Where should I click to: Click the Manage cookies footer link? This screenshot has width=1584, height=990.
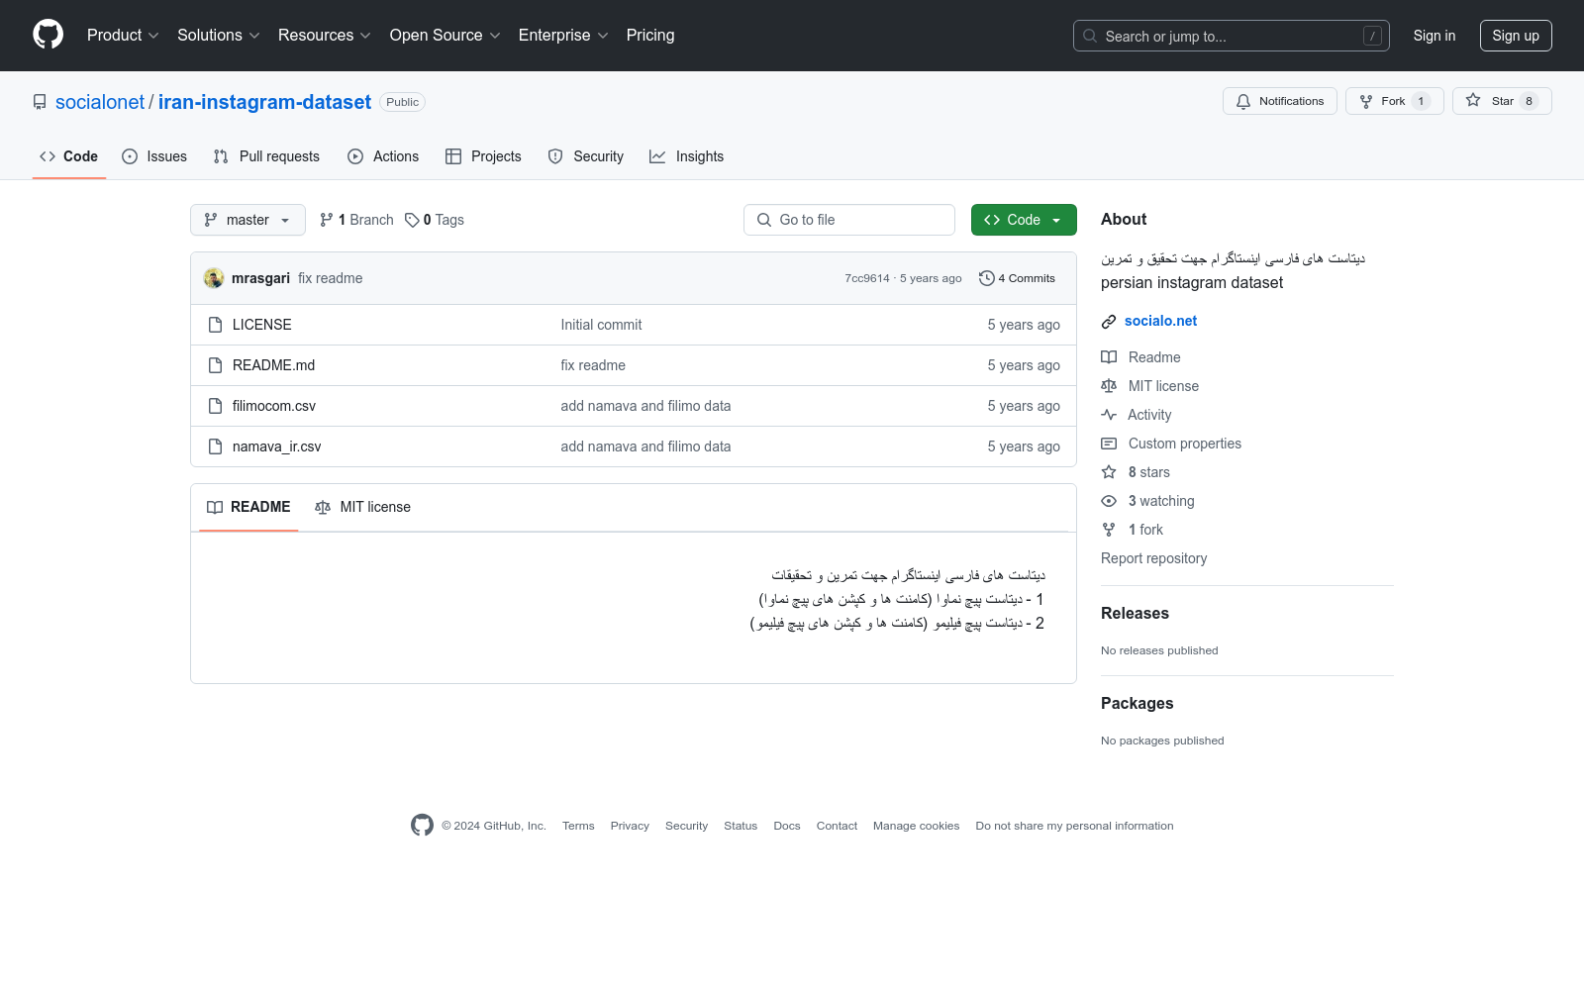click(x=916, y=826)
